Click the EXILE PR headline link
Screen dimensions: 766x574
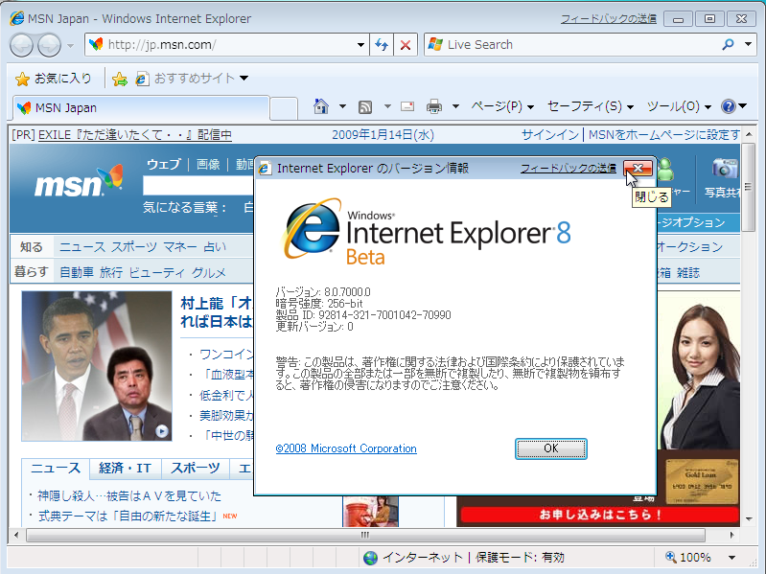click(135, 135)
